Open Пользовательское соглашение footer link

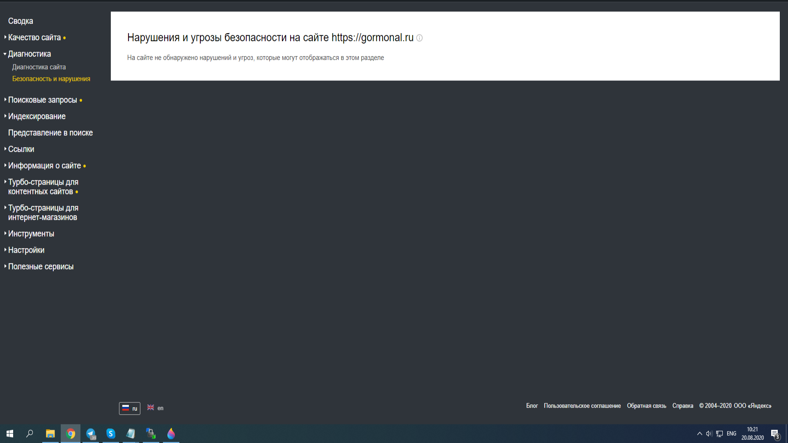point(582,406)
